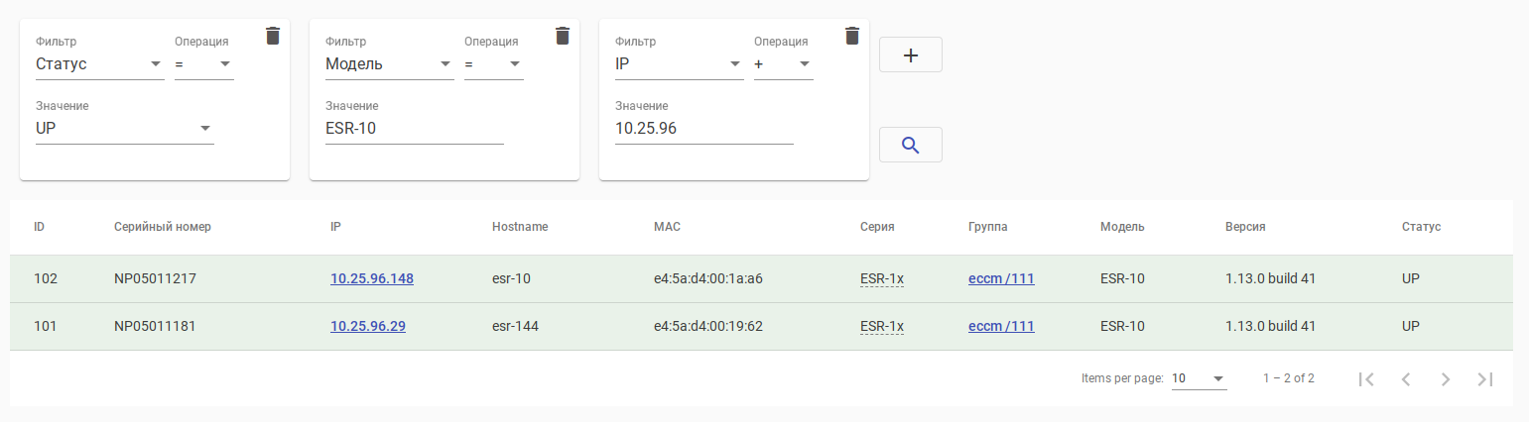Open eccm /111 group link for device 102
1529x422 pixels.
pos(1001,279)
